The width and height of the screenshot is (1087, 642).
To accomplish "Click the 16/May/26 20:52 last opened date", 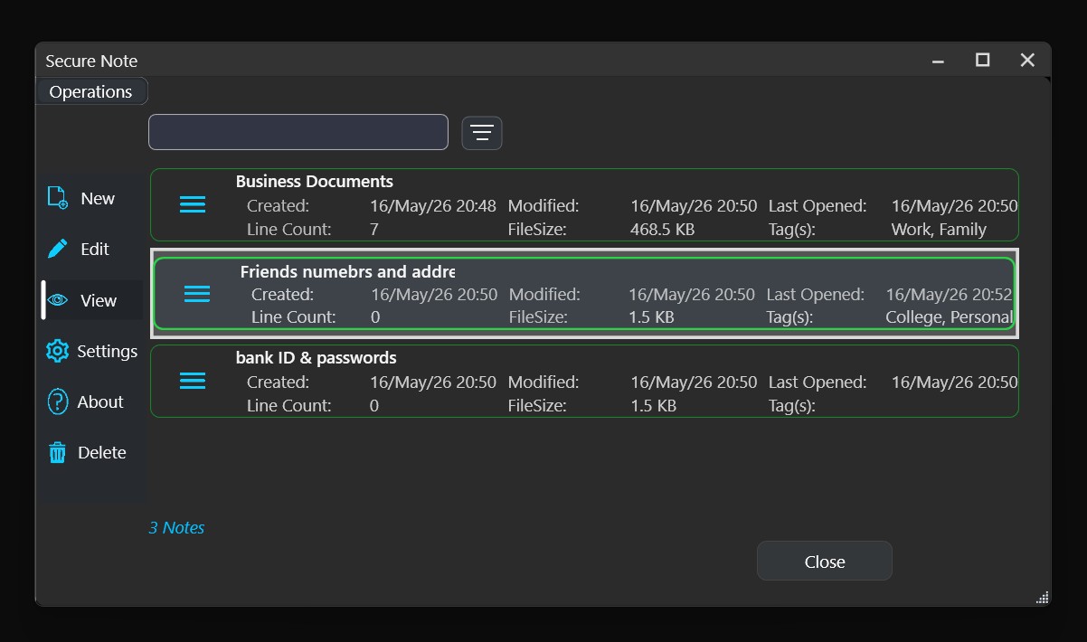I will click(x=950, y=294).
